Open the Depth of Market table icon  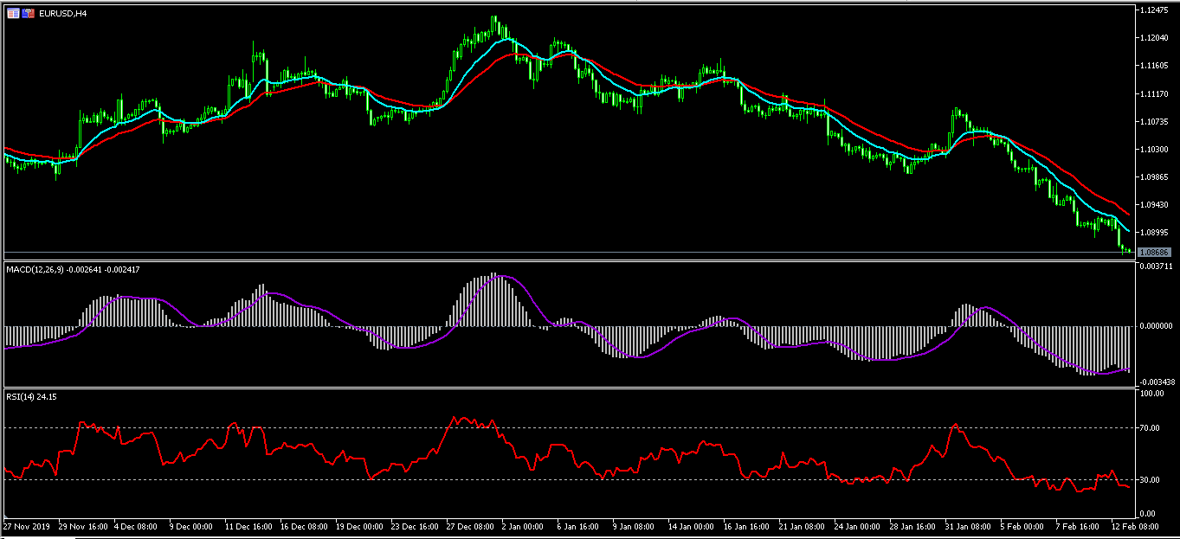13,13
